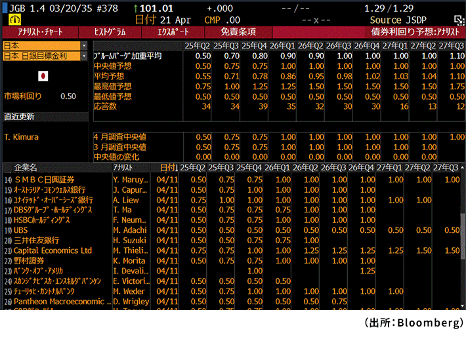Click analyst name M. Adachi
Image resolution: width=466 pixels, height=337 pixels.
point(130,230)
